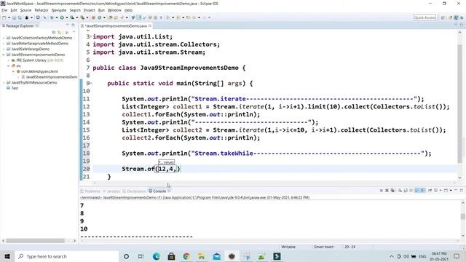Image resolution: width=466 pixels, height=262 pixels.
Task: Toggle Show Console on Standard Out change
Action: (417, 191)
